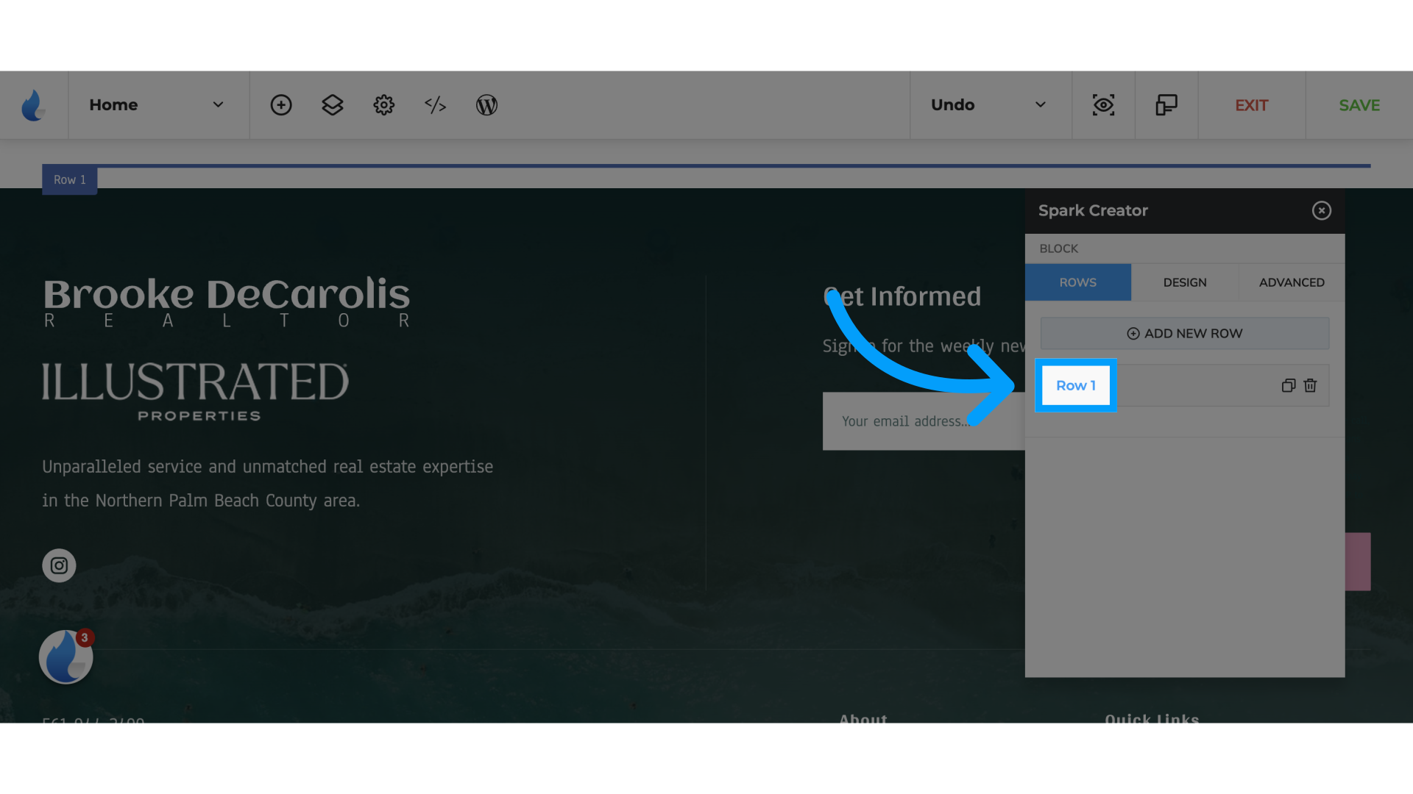Screen dimensions: 1413x794
Task: Click the Get Informed heading
Action: [902, 296]
